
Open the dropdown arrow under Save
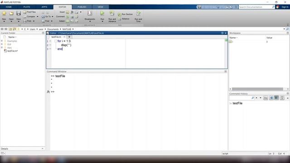click(18, 21)
